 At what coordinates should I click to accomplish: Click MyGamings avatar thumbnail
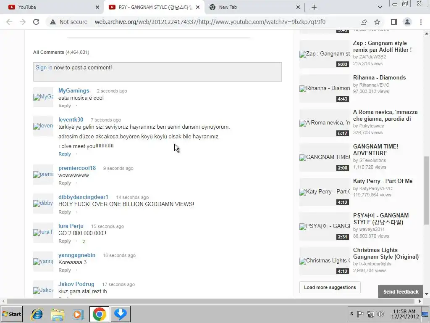43,97
